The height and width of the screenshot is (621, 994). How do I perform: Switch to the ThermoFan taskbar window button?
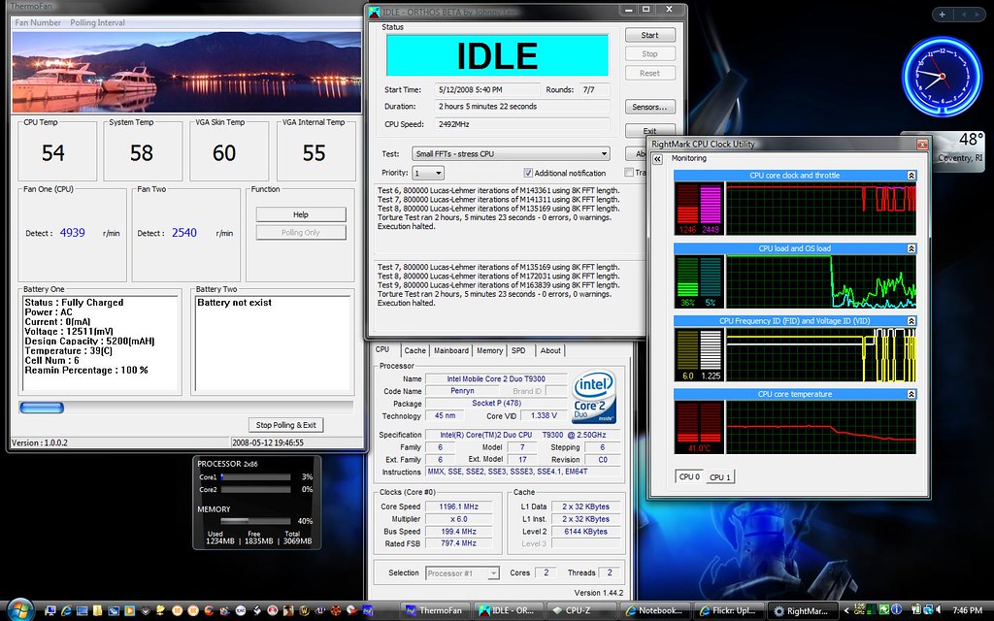point(433,610)
